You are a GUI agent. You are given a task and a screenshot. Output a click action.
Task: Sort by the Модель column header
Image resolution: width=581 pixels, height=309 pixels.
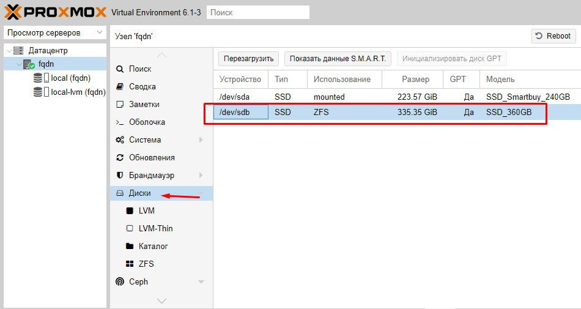point(530,80)
